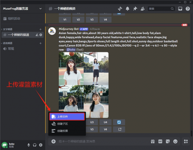This screenshot has width=193, height=150.
Task: Open apps launcher icon
Action: point(186,141)
